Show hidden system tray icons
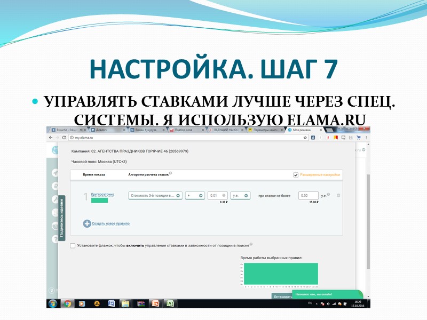The image size is (427, 320). 317,303
